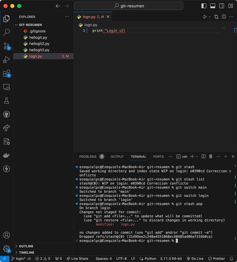Close the logn.py editor tab
The width and height of the screenshot is (237, 262).
tap(108, 17)
